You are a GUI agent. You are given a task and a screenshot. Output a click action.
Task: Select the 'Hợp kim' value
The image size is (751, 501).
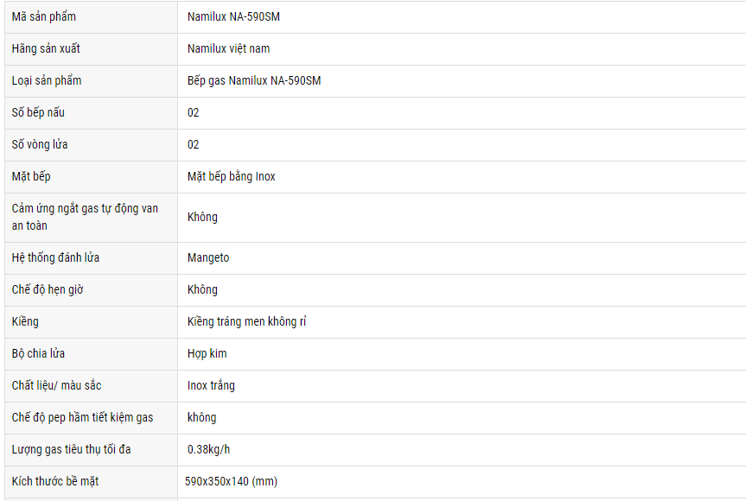click(x=207, y=353)
